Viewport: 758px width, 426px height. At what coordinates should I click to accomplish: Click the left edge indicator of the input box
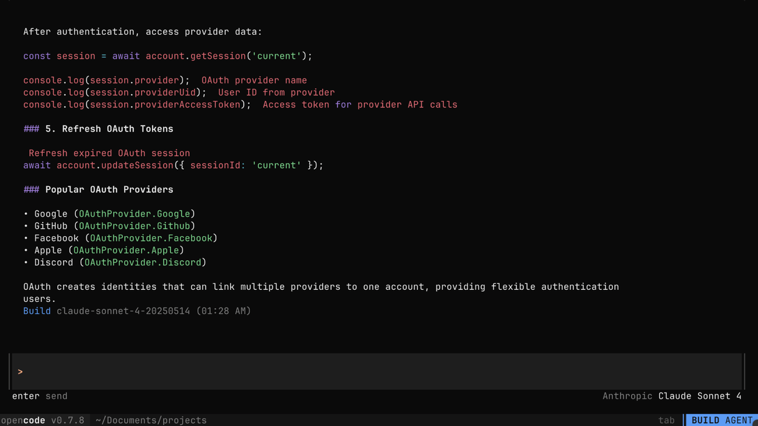pyautogui.click(x=10, y=372)
